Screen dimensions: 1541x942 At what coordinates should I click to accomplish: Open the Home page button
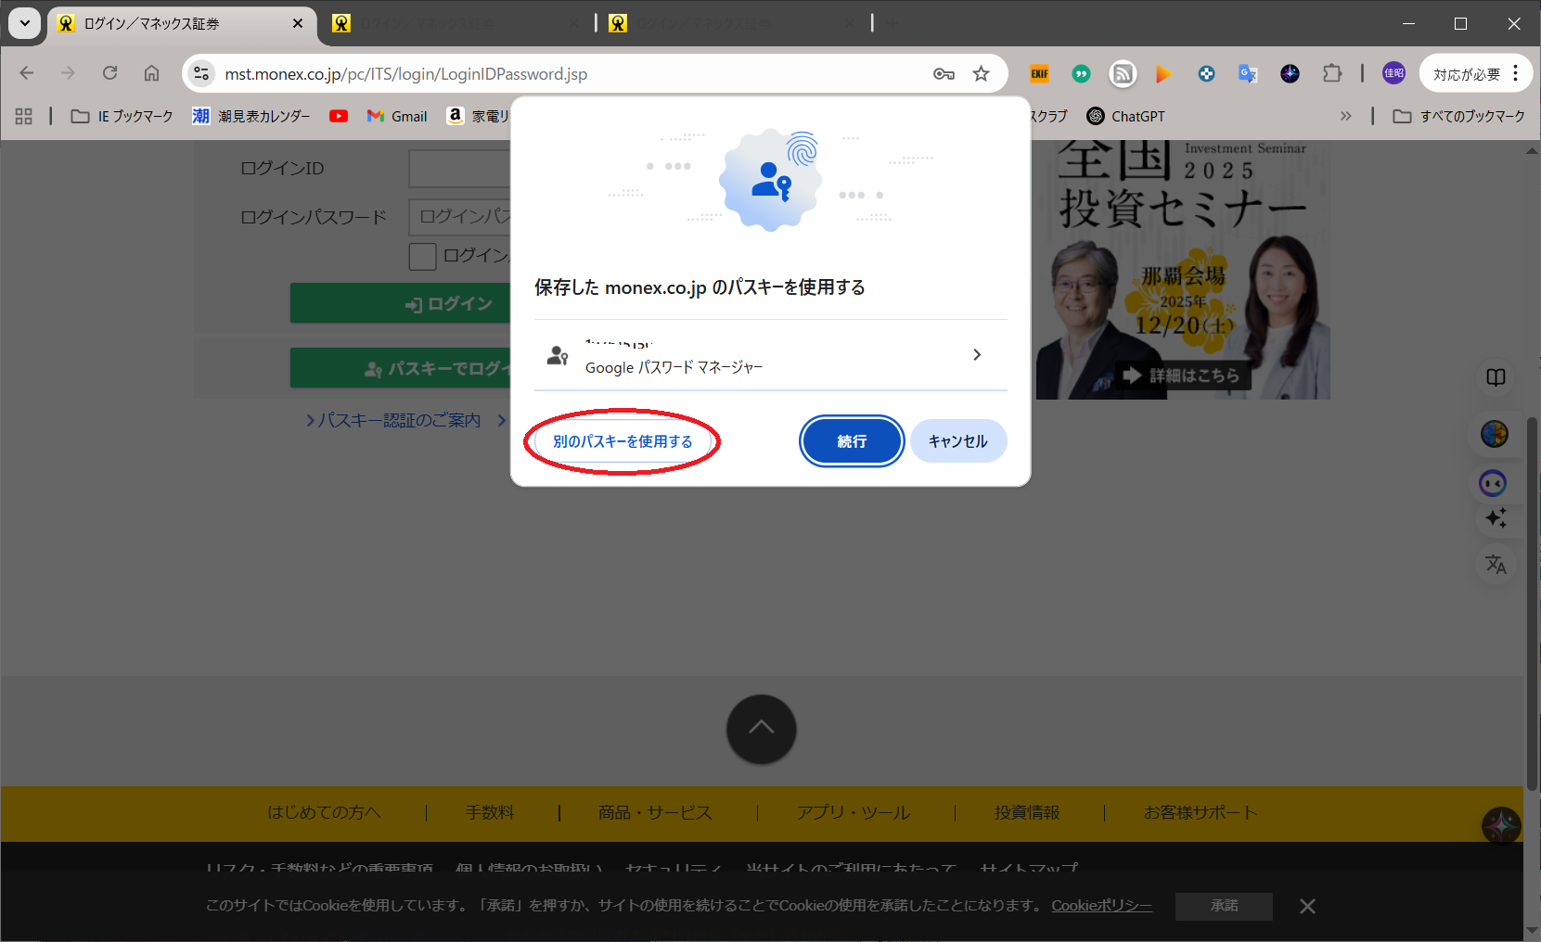coord(151,73)
